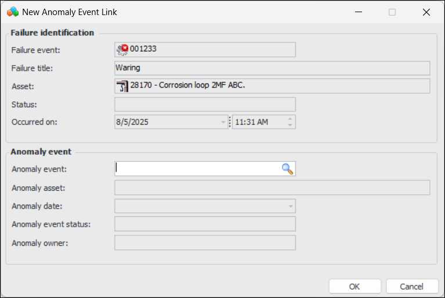Click the text 28170 - Corrosion loop 2MF ABC.

coord(187,85)
